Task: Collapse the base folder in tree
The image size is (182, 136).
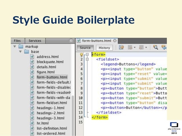Action: click(20, 52)
